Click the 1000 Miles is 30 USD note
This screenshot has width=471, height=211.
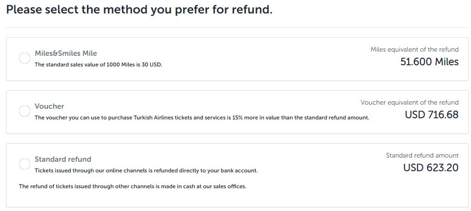point(98,65)
